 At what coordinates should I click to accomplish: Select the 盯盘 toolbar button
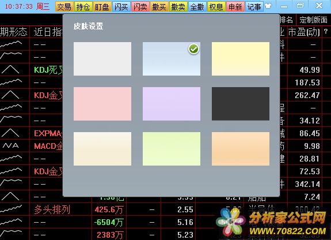point(102,7)
